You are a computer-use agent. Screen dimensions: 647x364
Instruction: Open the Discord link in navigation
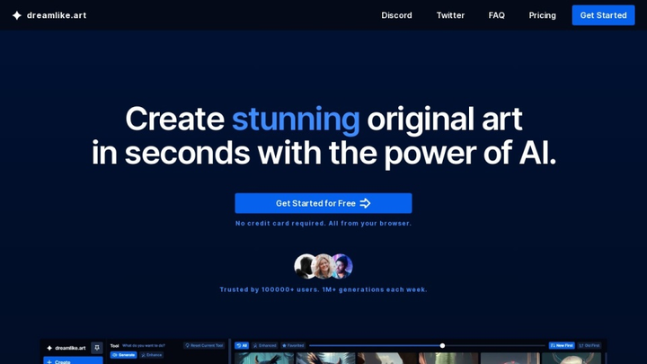396,15
